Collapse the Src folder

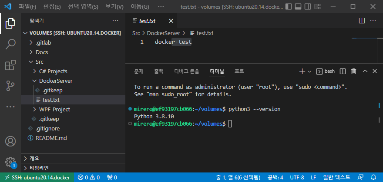pos(73,62)
